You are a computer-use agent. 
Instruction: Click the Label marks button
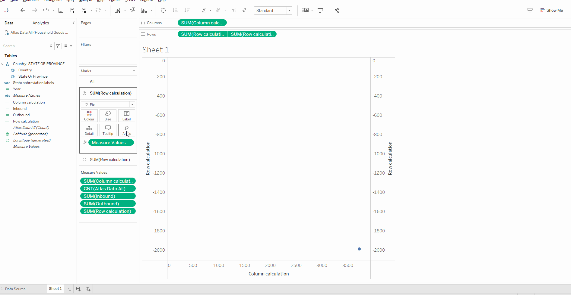(127, 116)
